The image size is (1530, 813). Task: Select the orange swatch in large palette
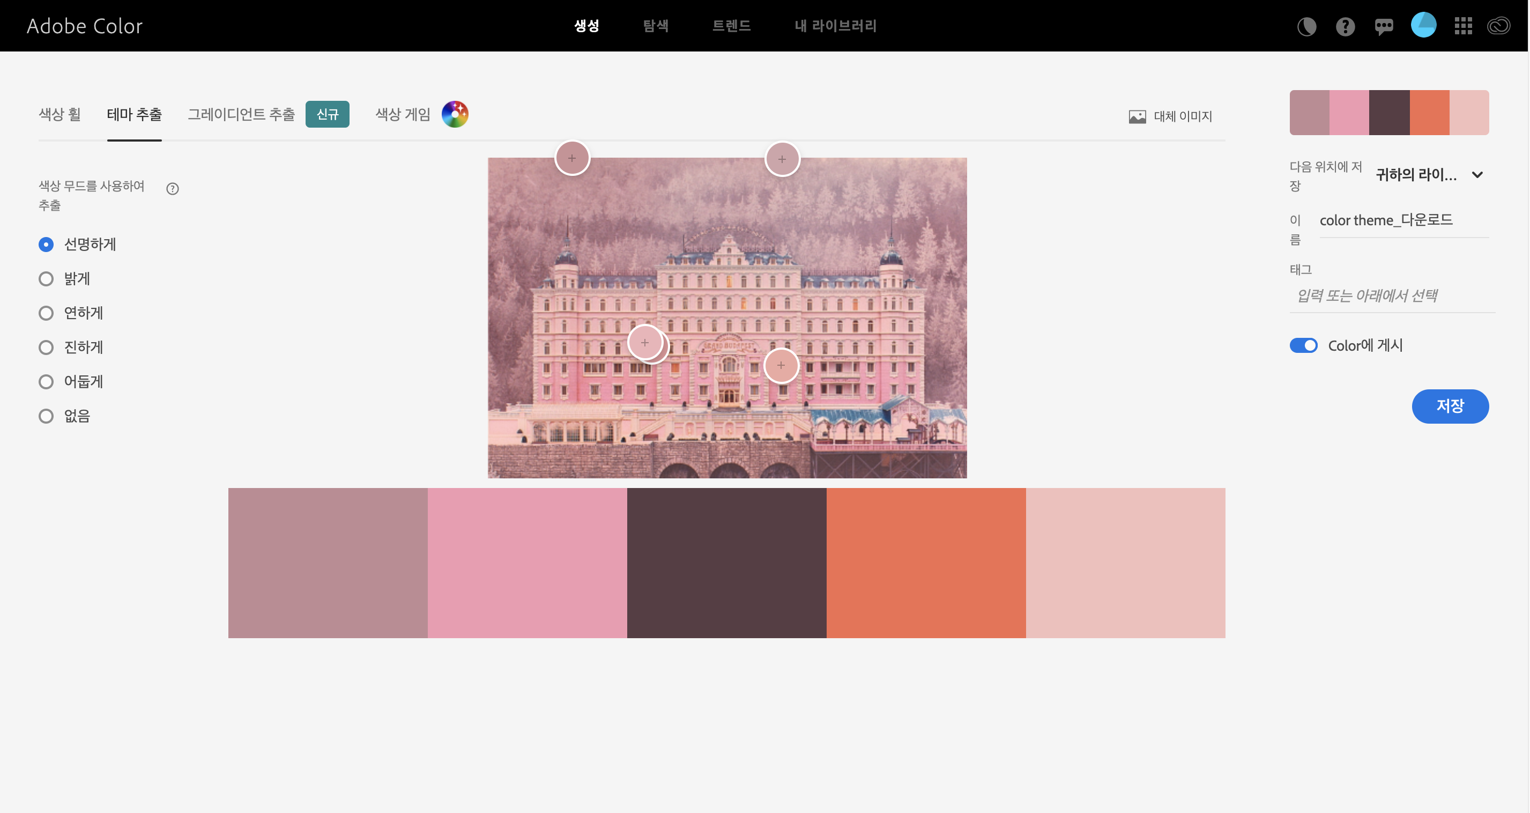925,563
